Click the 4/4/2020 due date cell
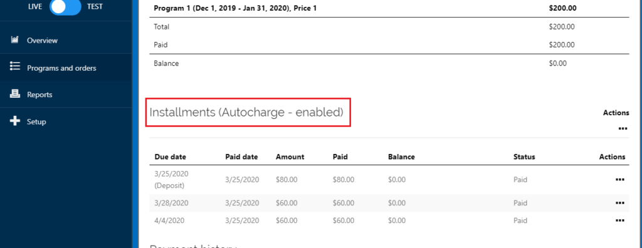Screen dimensions: 642x248 (169, 220)
